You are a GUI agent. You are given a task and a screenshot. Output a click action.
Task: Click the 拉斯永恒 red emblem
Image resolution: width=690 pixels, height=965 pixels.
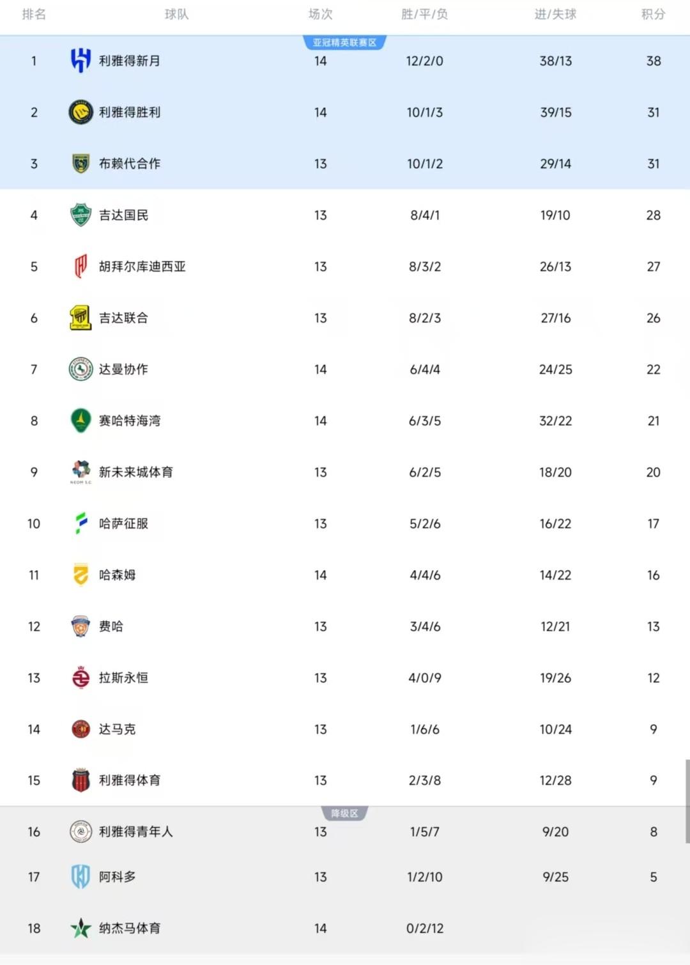point(80,677)
